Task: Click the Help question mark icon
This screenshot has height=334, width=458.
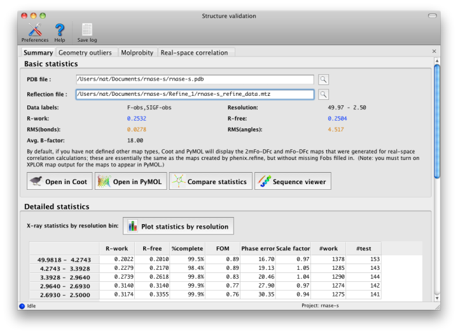Action: pyautogui.click(x=60, y=29)
